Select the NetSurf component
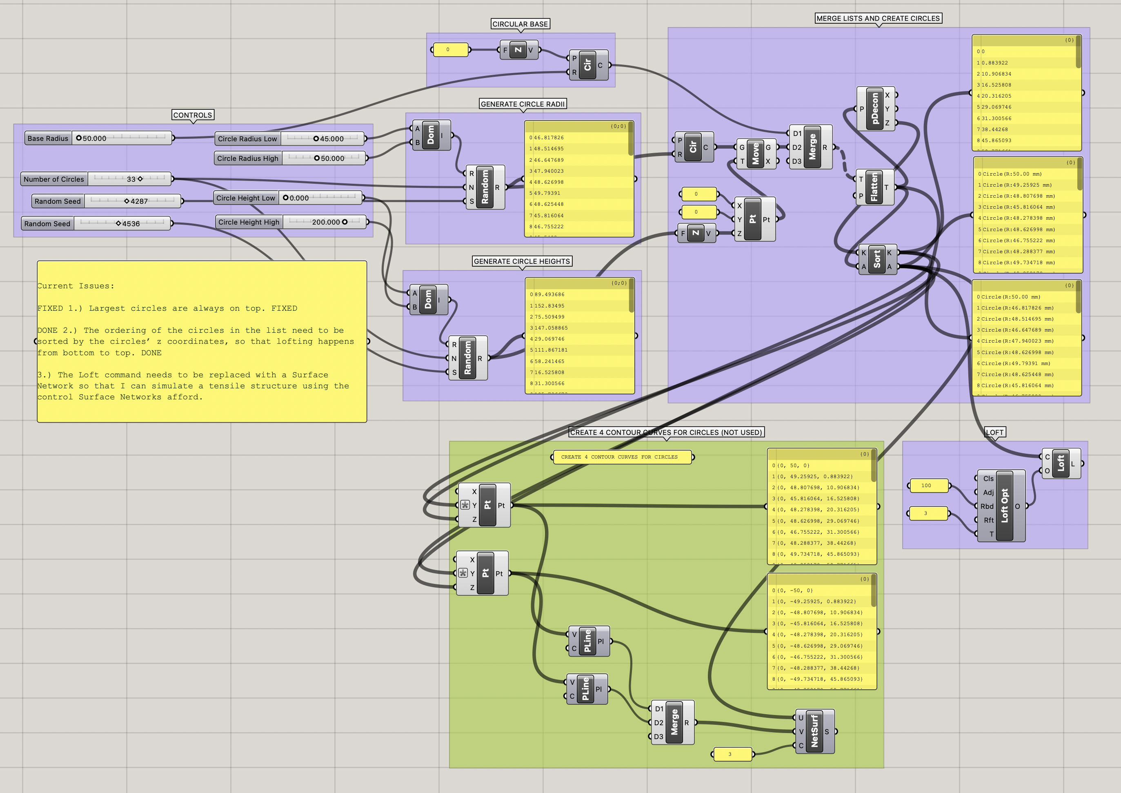This screenshot has width=1121, height=793. tap(814, 731)
